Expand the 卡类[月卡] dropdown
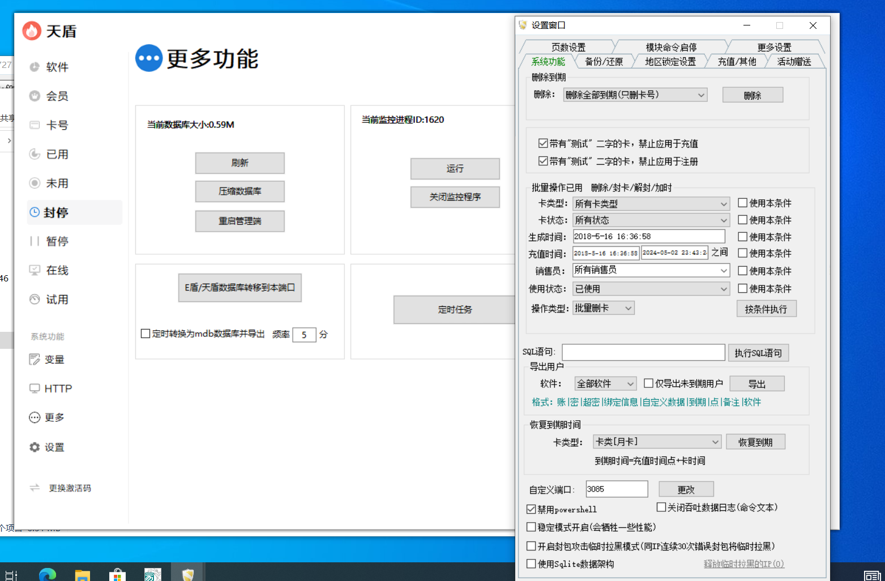This screenshot has height=581, width=885. point(657,442)
